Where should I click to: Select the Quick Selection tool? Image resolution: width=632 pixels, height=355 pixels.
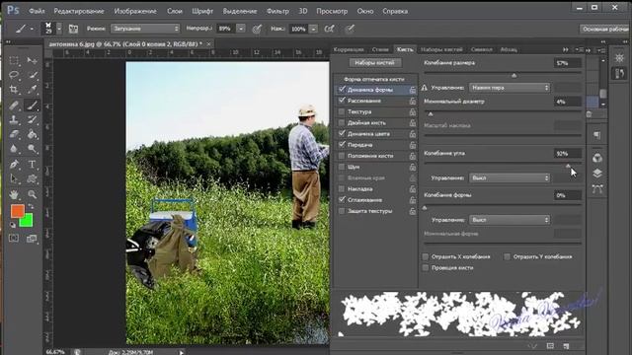tap(32, 75)
